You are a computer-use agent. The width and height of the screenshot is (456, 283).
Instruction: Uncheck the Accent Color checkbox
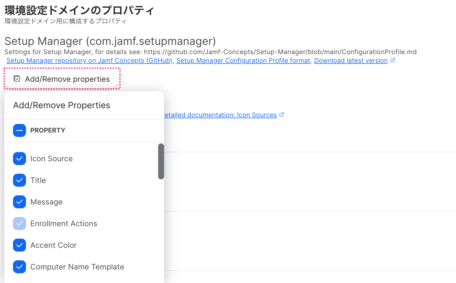click(x=19, y=245)
